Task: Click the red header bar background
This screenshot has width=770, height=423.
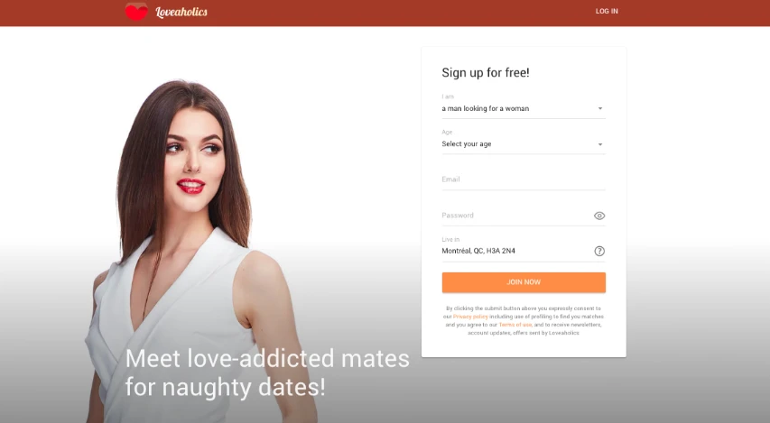Action: tap(393, 13)
